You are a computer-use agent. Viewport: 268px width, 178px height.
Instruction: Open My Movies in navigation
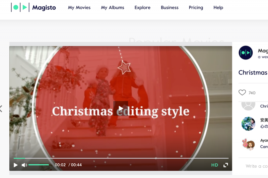79,7
